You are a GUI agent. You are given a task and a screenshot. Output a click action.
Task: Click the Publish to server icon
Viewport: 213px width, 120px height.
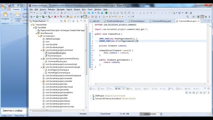click(204, 93)
